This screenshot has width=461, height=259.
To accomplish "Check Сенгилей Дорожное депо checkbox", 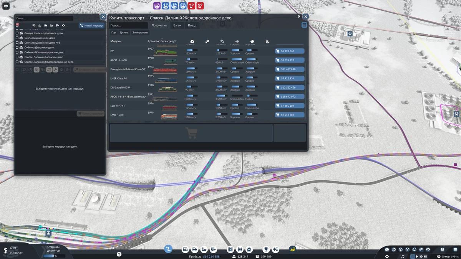I will [17, 38].
